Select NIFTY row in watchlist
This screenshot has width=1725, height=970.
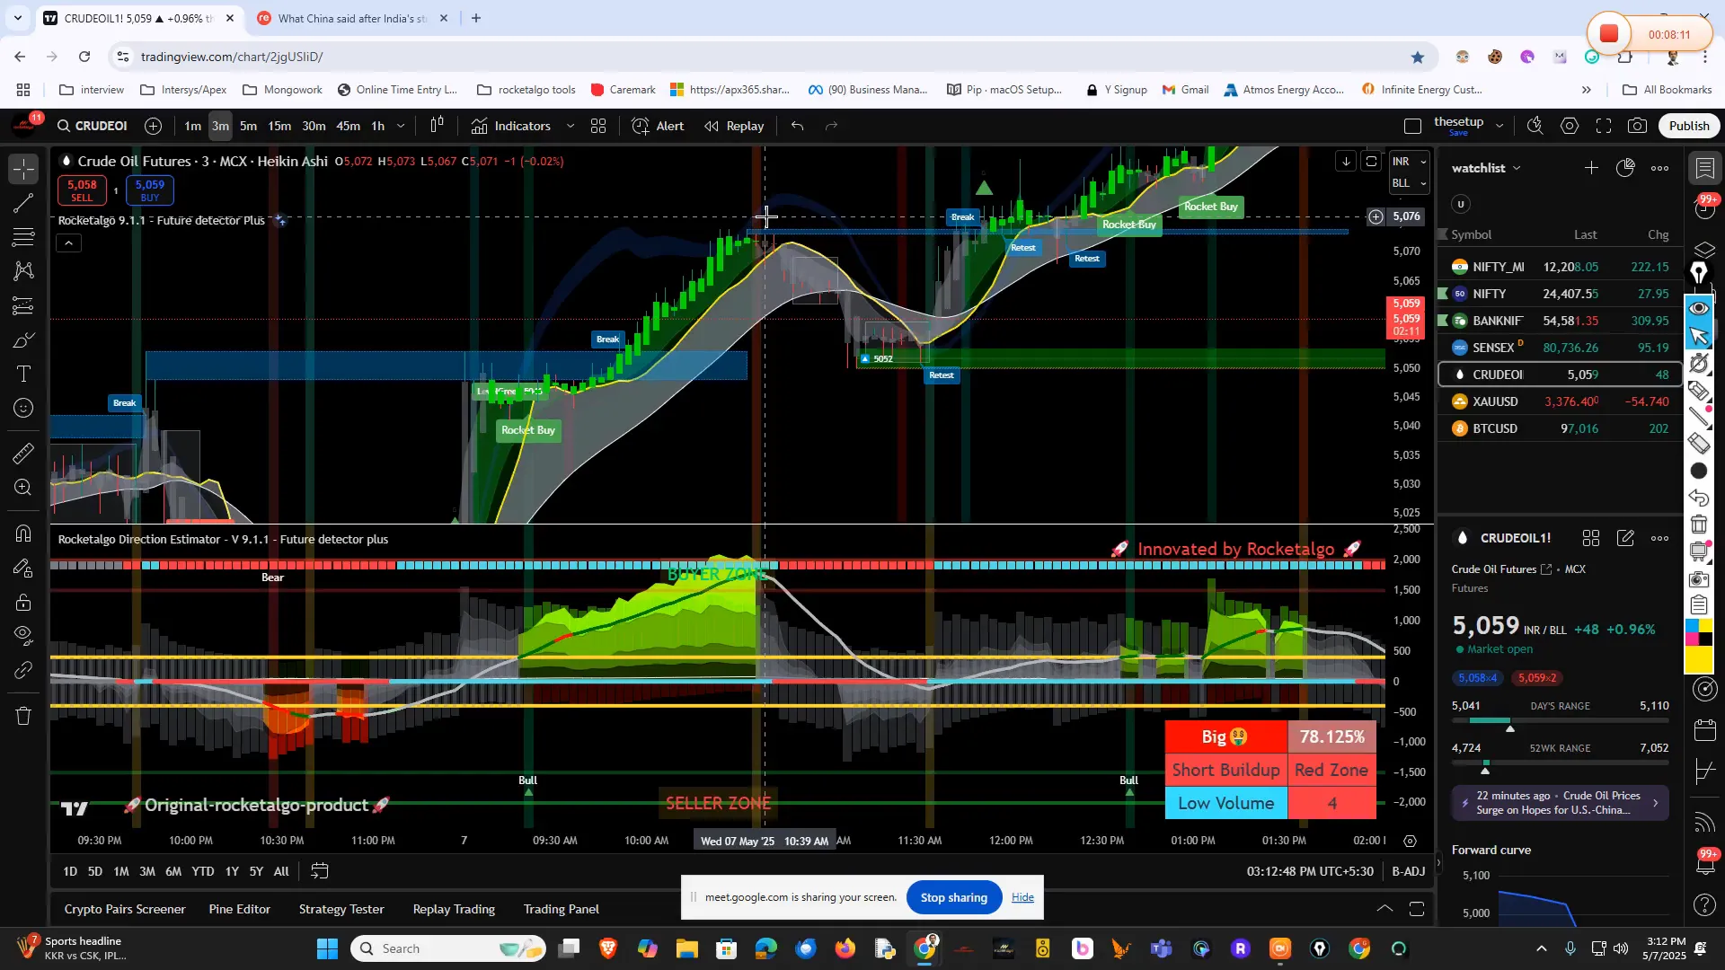coord(1560,294)
